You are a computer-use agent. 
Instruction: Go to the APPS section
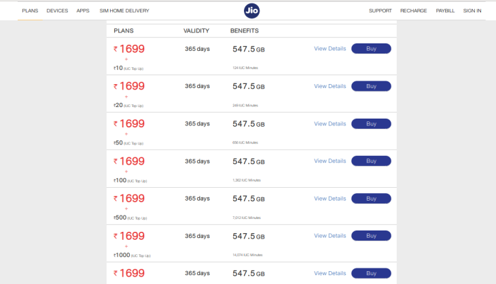click(x=83, y=11)
